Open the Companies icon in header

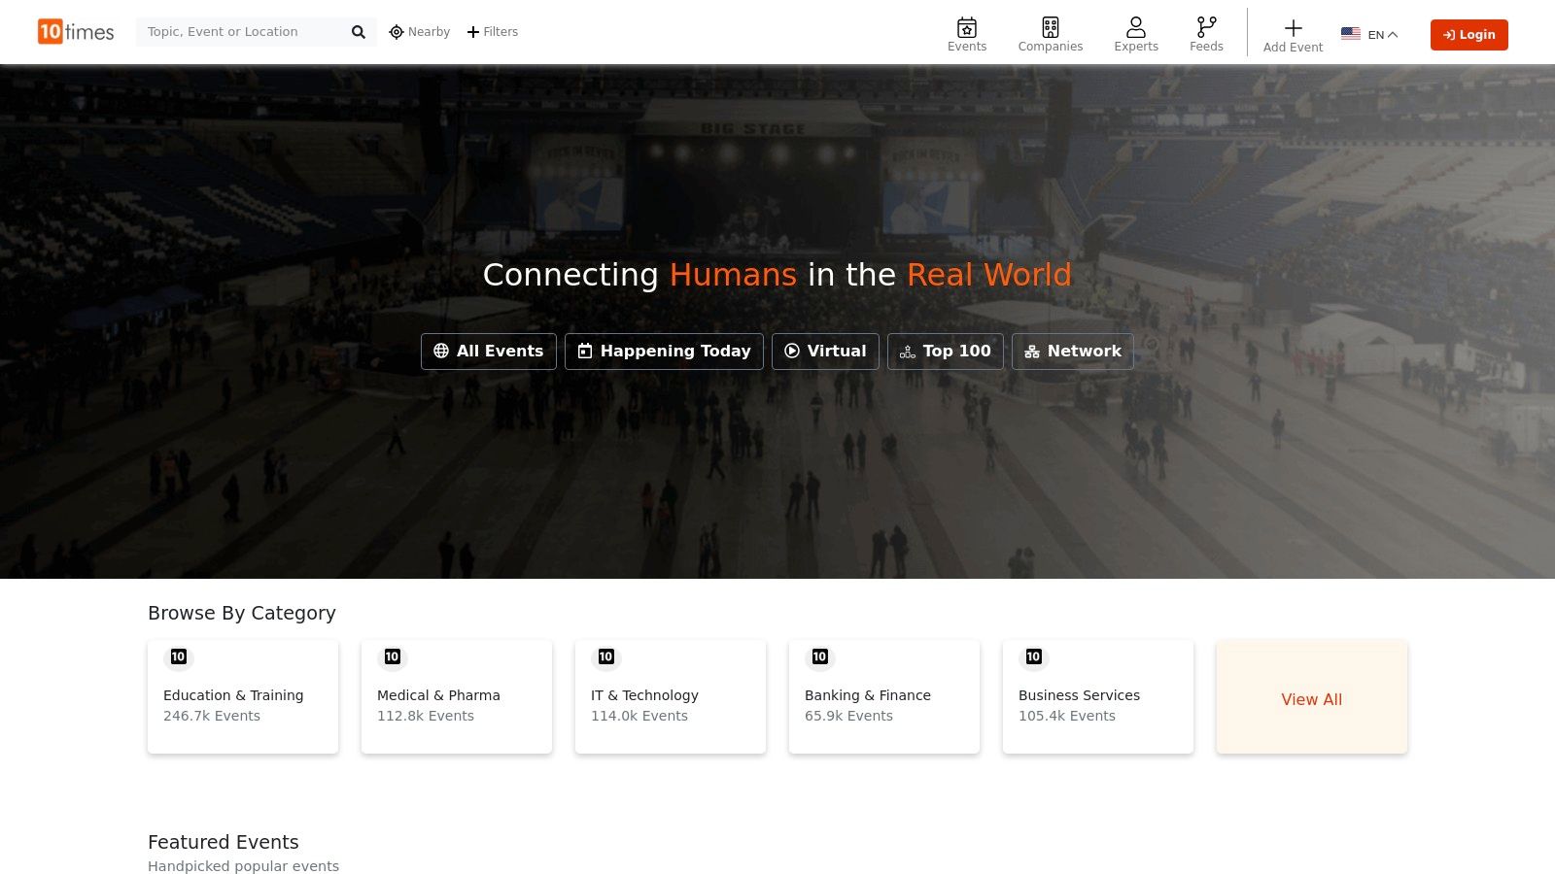pyautogui.click(x=1050, y=27)
